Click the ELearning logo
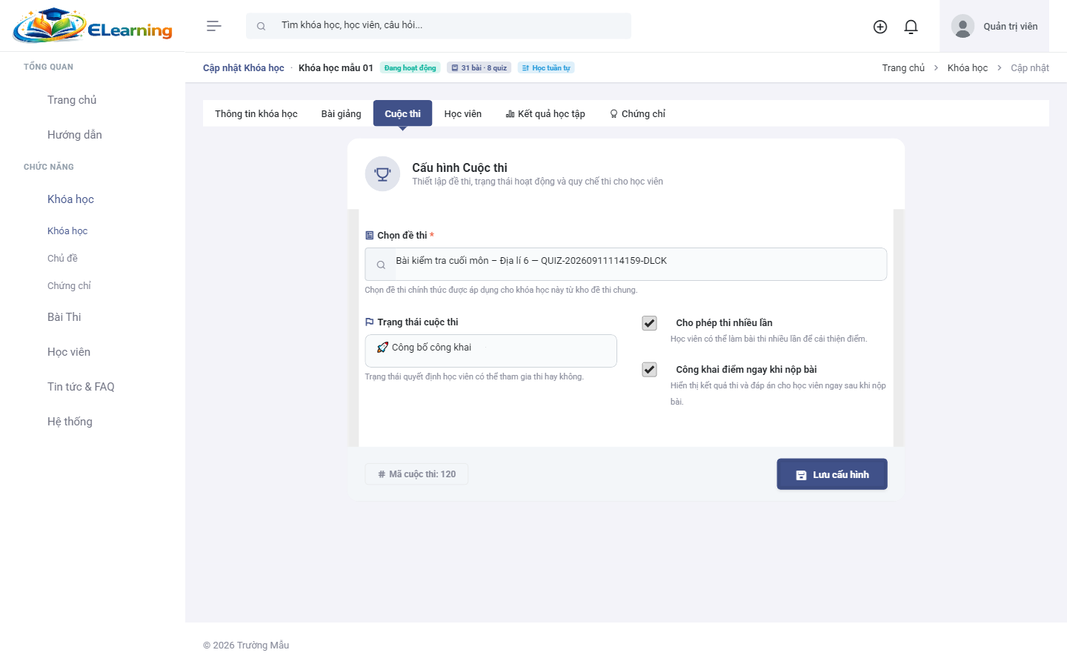The height and width of the screenshot is (667, 1067). [93, 26]
